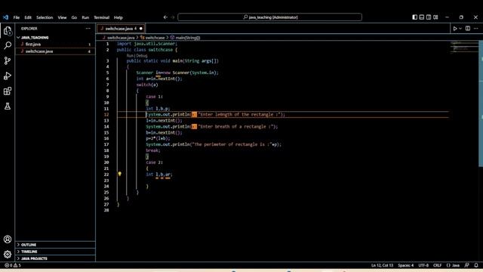483x272 pixels.
Task: Open the View menu
Action: [x=62, y=17]
